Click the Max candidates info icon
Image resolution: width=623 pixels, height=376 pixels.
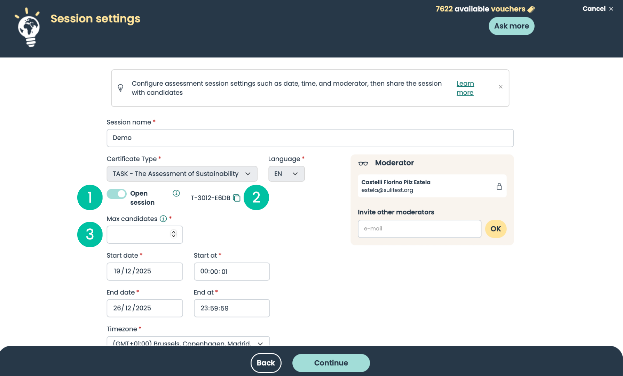coord(163,219)
